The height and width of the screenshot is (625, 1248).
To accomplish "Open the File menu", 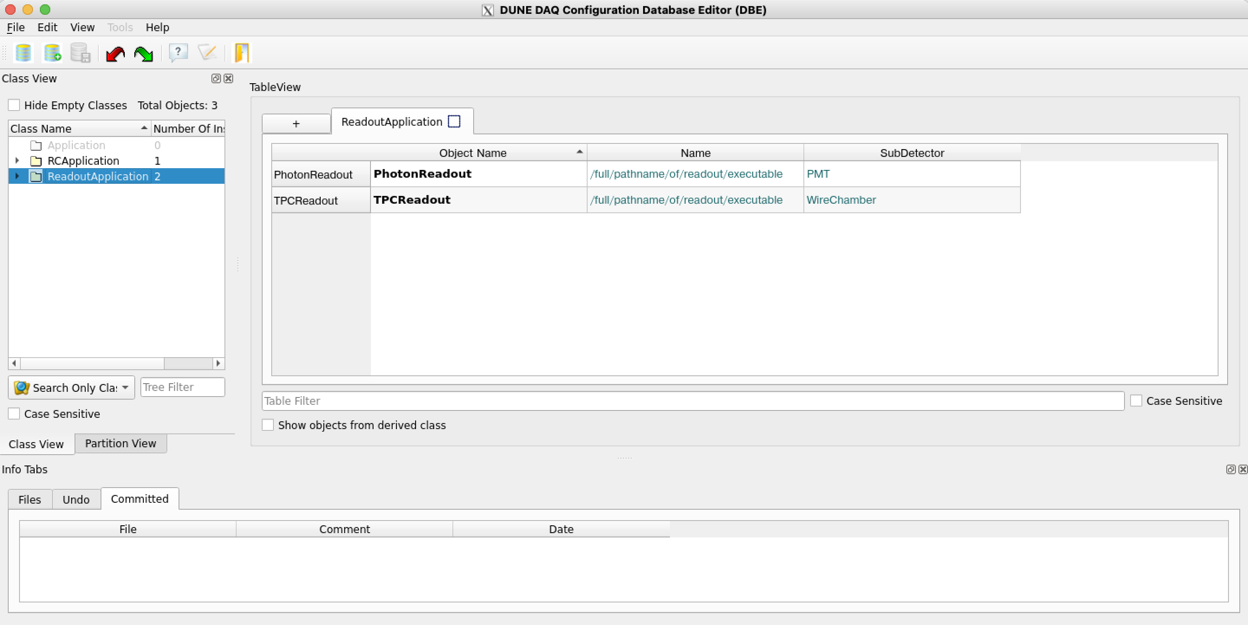I will [16, 27].
